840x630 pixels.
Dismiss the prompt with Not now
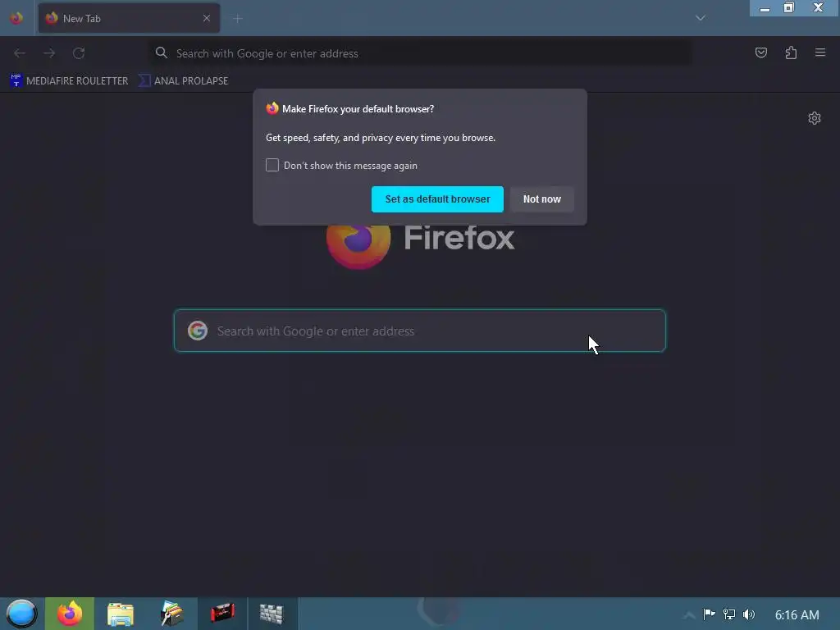pyautogui.click(x=541, y=199)
